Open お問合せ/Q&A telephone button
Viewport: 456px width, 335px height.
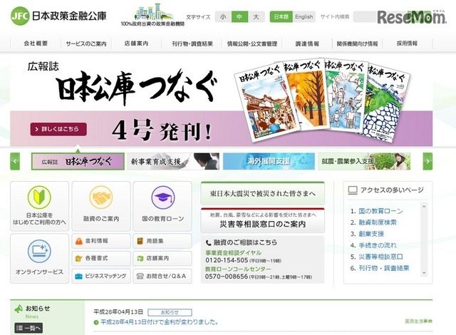162,276
